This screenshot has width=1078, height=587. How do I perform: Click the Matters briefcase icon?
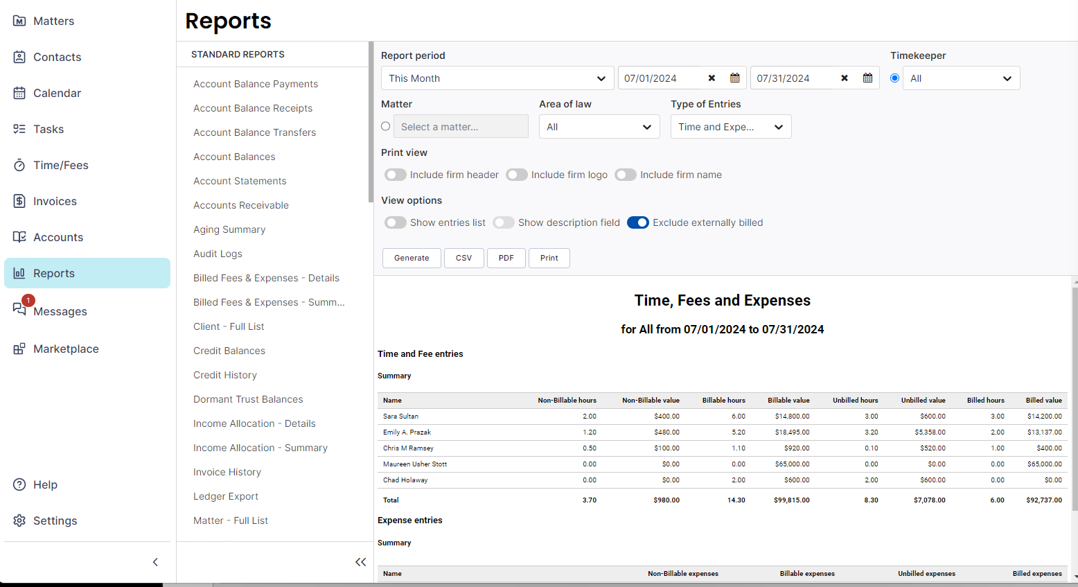[19, 21]
